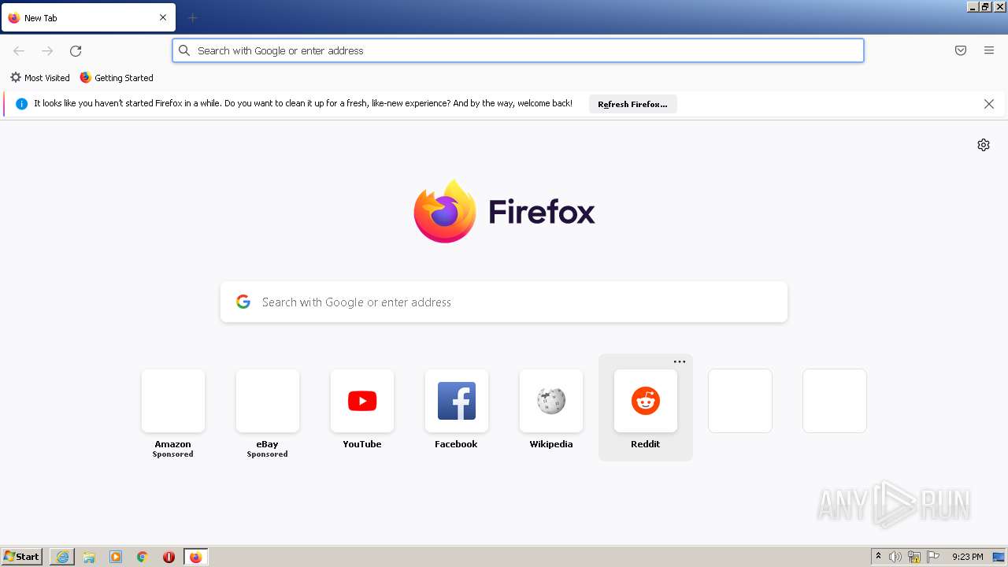Image resolution: width=1008 pixels, height=567 pixels.
Task: Dismiss the refresh Firefox notification bar
Action: (989, 104)
